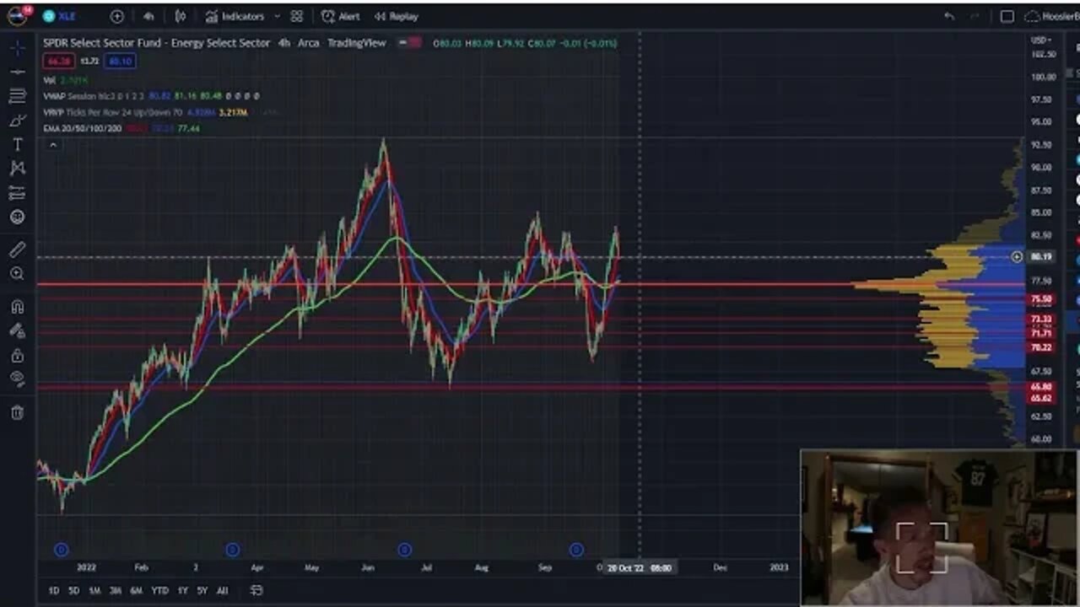1080x607 pixels.
Task: Open the prediction and measurement tools
Action: coord(17,193)
